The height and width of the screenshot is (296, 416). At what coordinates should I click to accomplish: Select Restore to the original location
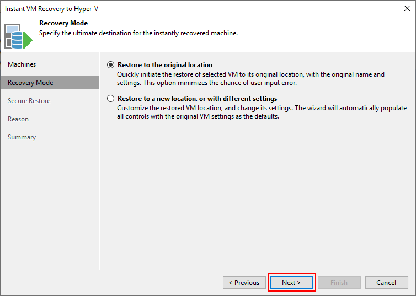[111, 65]
